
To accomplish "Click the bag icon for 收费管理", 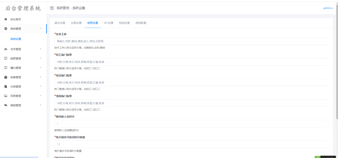I will coord(6,77).
